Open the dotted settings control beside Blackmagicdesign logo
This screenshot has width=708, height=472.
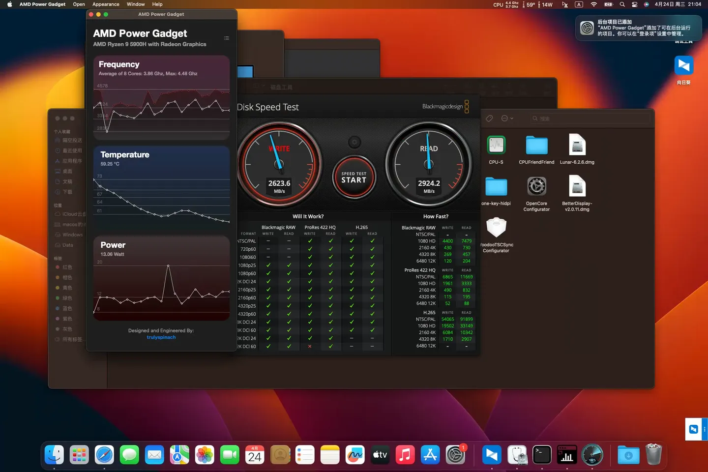pos(467,107)
